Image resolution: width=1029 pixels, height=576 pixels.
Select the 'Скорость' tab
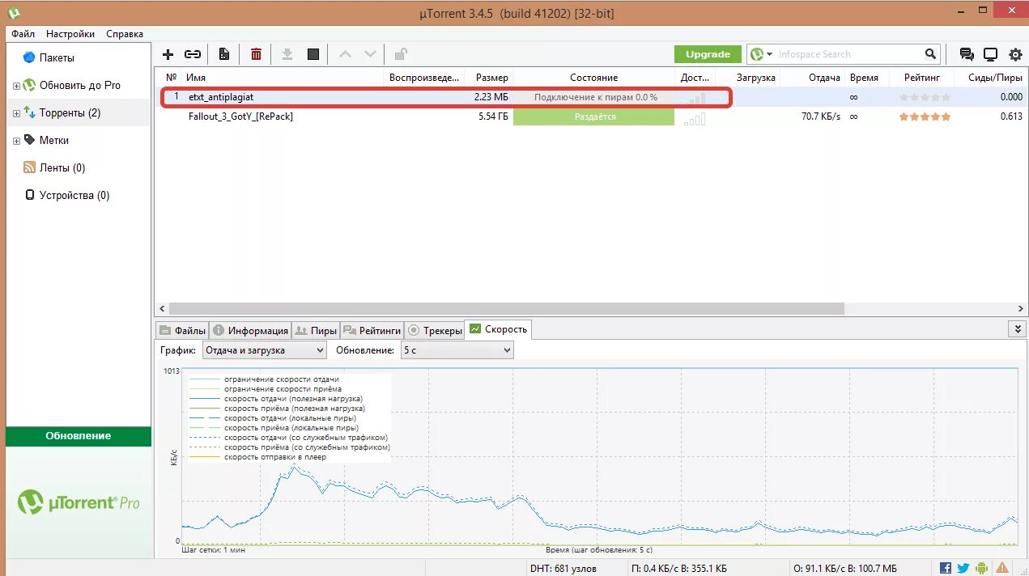coord(498,329)
